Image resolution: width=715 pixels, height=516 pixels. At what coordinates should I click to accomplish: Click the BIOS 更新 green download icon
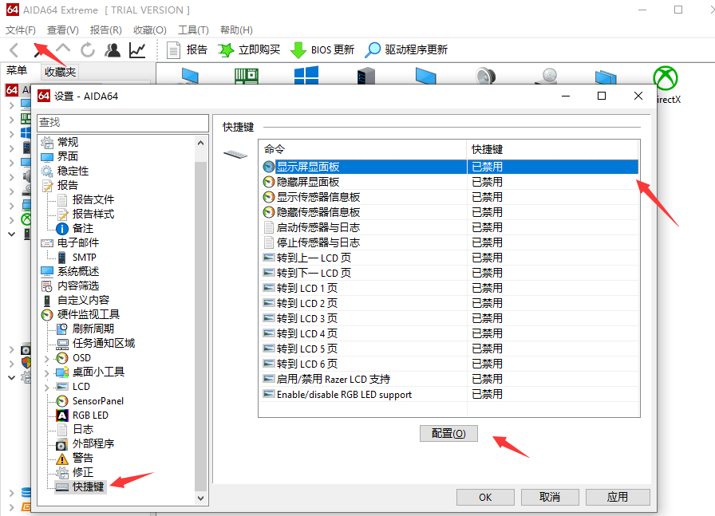coord(298,49)
